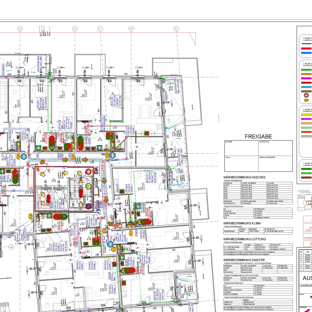Click grid axis bubble 9 at top
This screenshot has width=312, height=312.
(x=176, y=29)
